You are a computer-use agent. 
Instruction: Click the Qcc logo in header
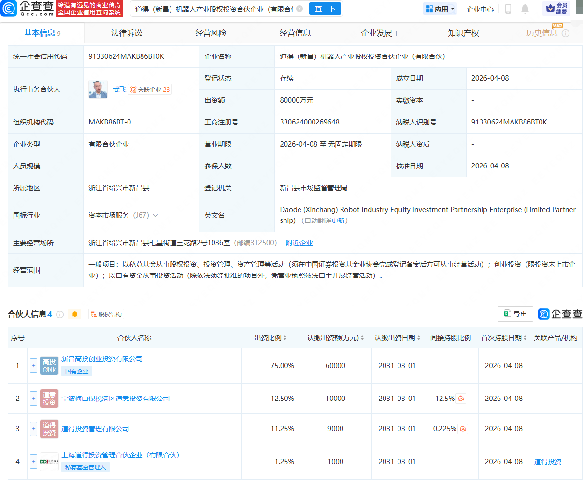(x=28, y=8)
